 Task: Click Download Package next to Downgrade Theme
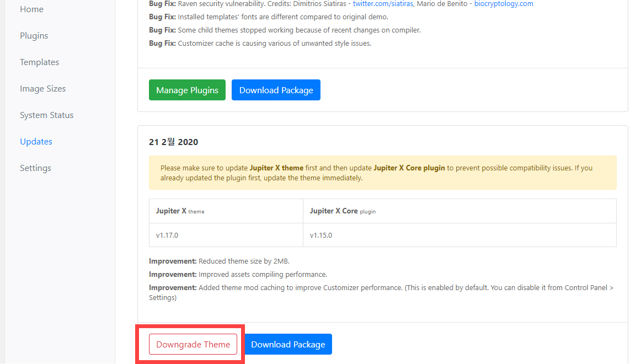coord(288,344)
